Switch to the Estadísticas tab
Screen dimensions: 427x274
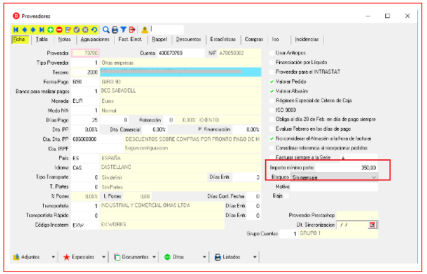pyautogui.click(x=223, y=39)
